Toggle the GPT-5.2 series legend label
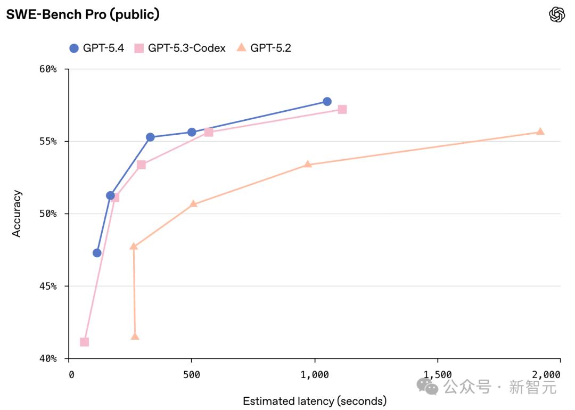 pyautogui.click(x=270, y=48)
